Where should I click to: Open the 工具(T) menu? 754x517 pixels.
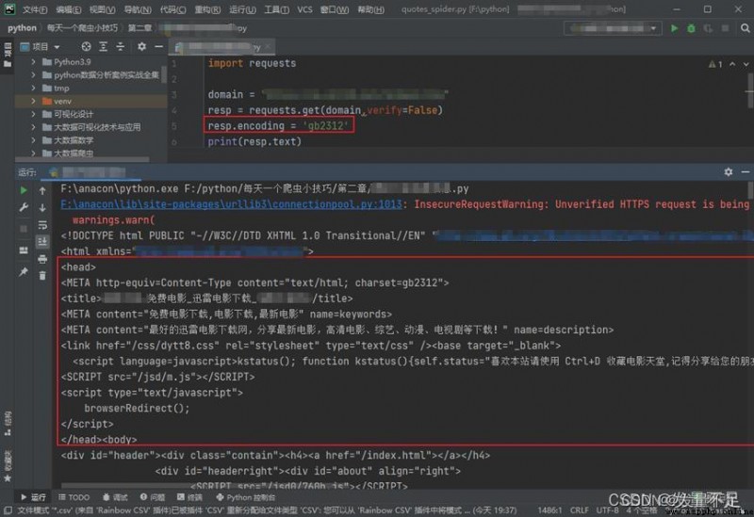point(276,9)
